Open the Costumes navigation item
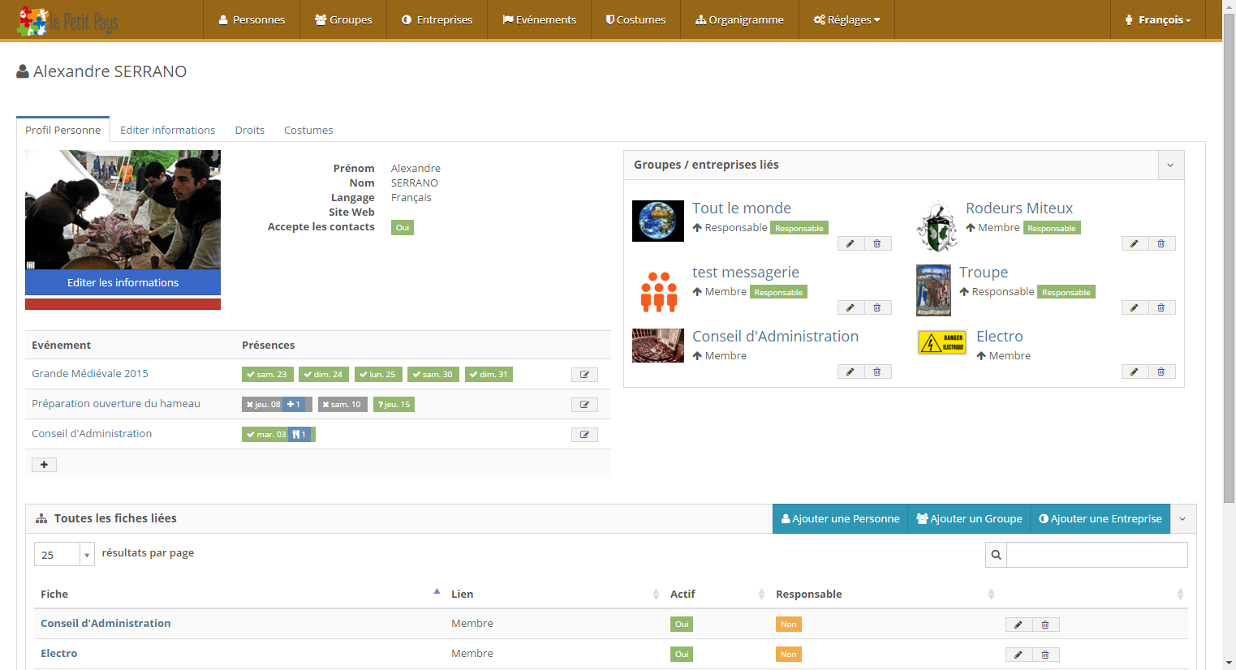 point(635,19)
